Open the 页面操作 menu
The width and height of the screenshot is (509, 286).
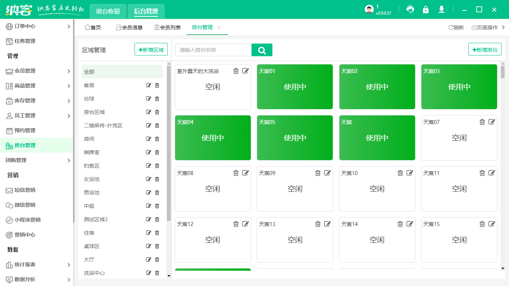485,27
